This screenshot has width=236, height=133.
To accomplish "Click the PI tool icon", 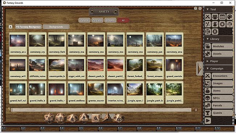I will pyautogui.click(x=215, y=32).
